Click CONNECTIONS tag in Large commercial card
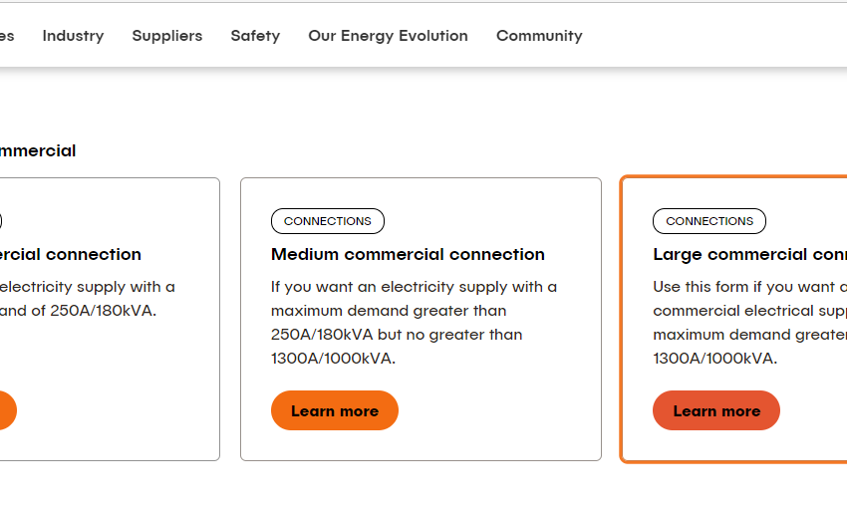847x509 pixels. pyautogui.click(x=708, y=221)
